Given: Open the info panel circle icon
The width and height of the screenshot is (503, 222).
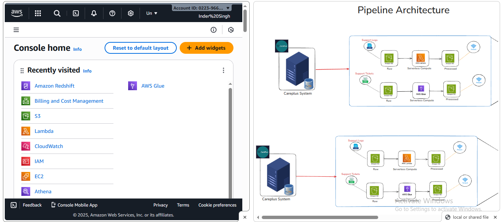Looking at the screenshot, I should point(214,30).
